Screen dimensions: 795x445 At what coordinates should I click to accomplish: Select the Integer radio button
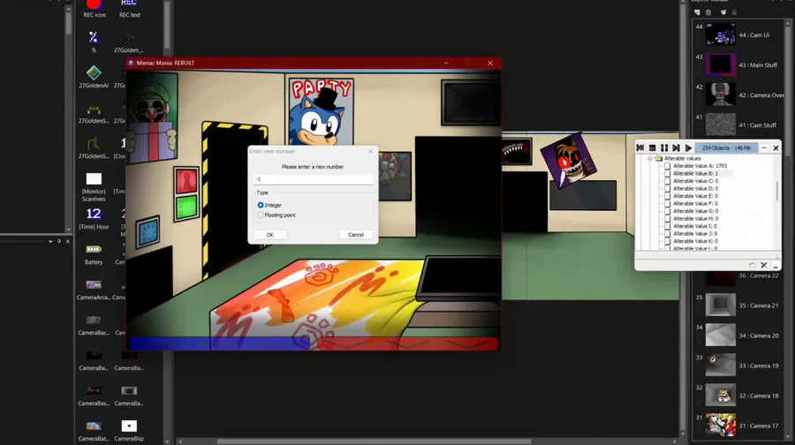pyautogui.click(x=261, y=205)
